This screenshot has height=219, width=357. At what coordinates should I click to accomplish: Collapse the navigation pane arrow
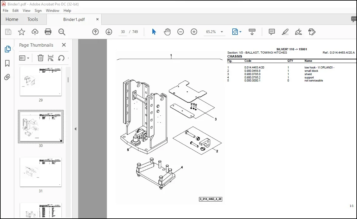tap(75, 129)
